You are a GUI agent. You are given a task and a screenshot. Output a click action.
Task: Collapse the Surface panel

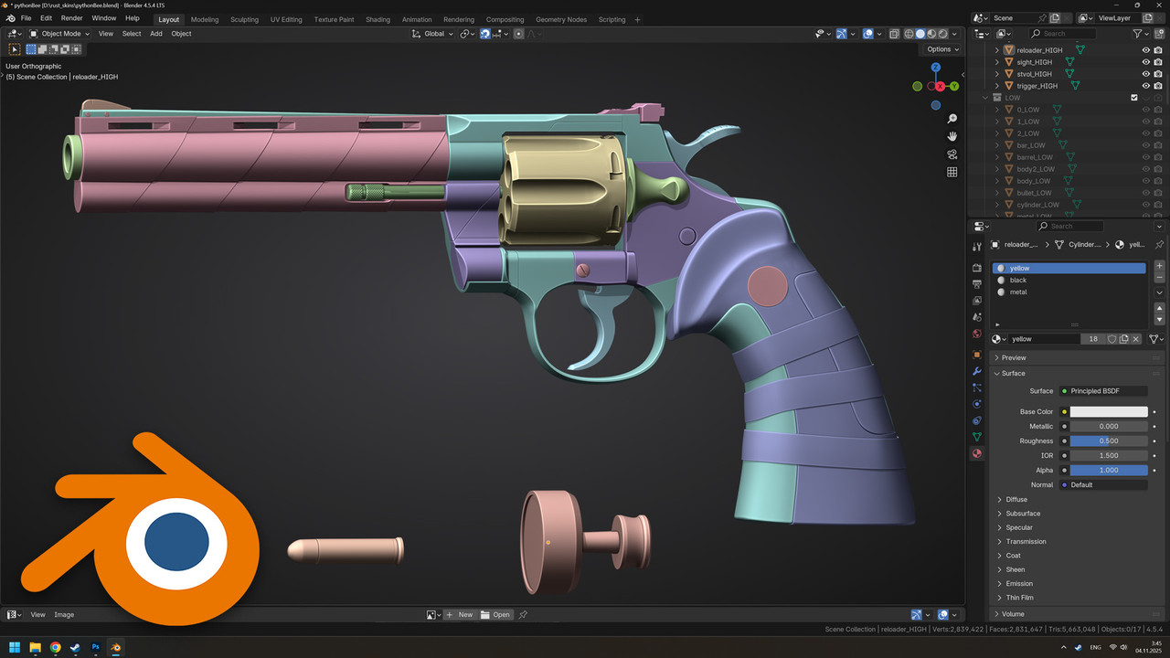click(x=996, y=373)
